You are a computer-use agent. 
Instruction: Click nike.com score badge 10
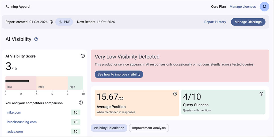click(x=75, y=112)
